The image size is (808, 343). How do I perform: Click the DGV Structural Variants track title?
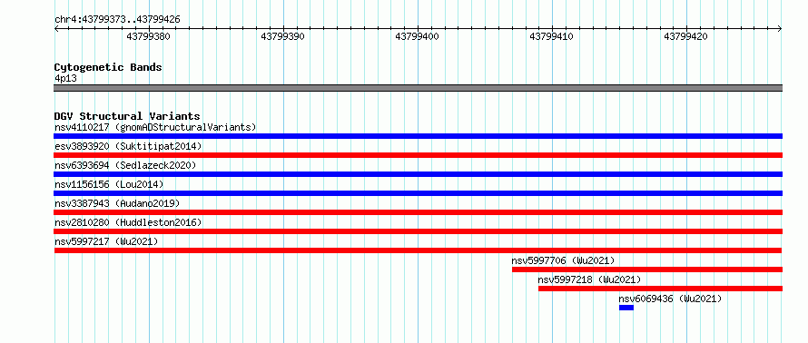tap(127, 116)
